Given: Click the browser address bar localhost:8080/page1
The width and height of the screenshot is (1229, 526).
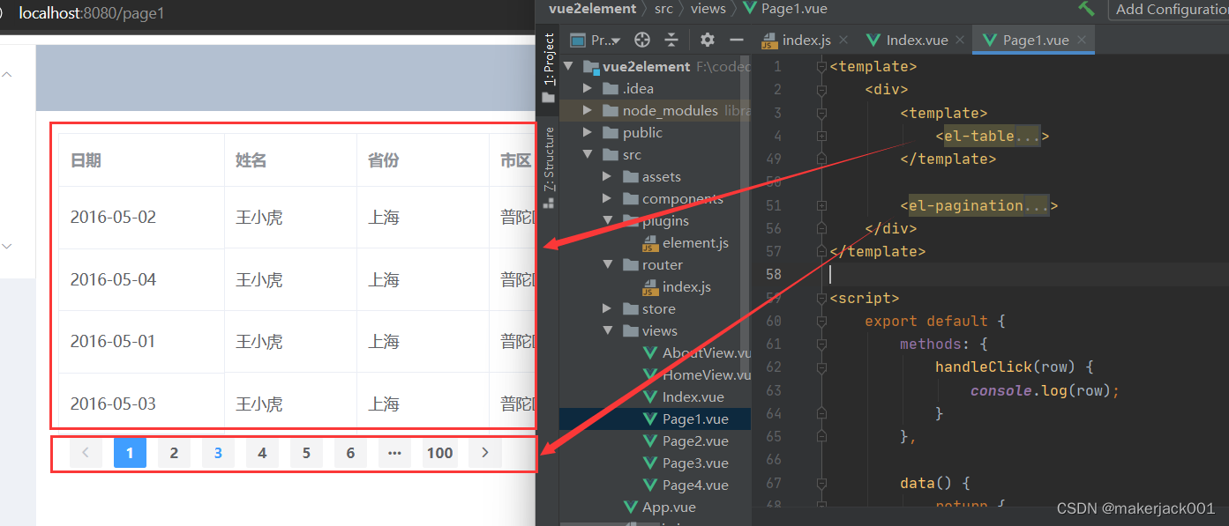Looking at the screenshot, I should pyautogui.click(x=92, y=13).
